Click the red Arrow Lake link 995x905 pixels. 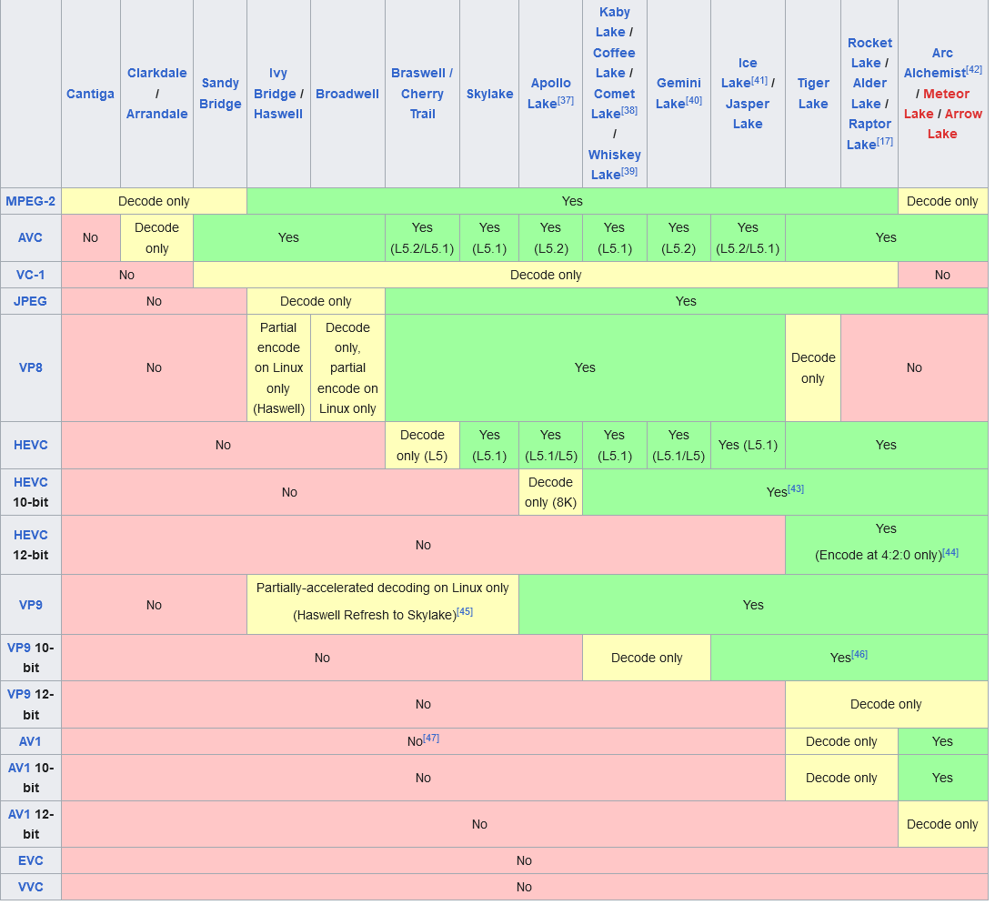point(954,125)
